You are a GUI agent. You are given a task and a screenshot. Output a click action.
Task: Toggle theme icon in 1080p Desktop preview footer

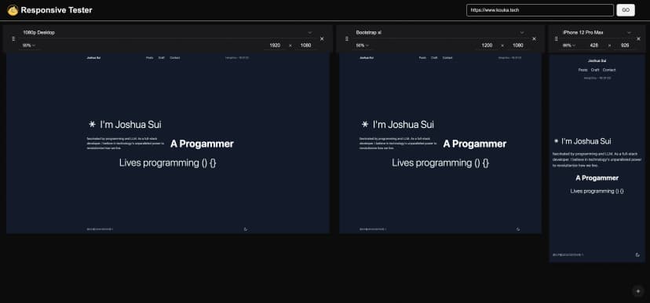pos(246,228)
